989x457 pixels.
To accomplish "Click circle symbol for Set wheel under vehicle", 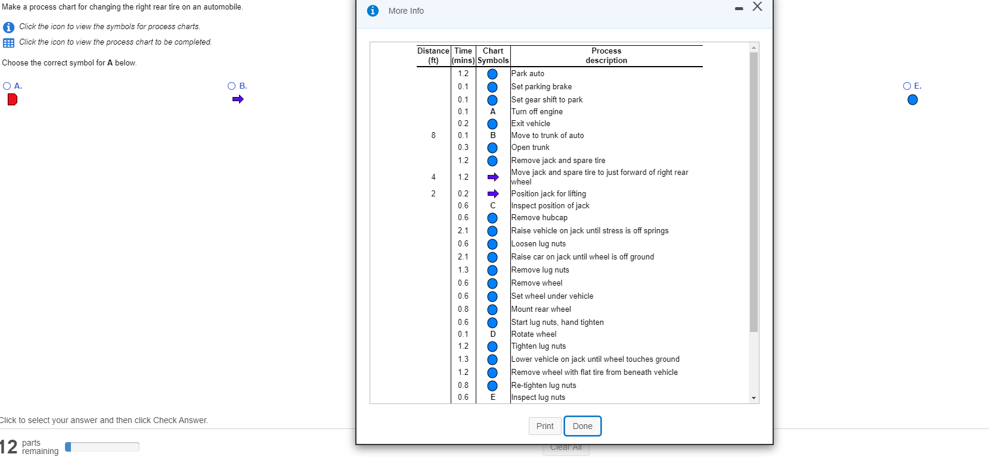I will [x=492, y=296].
